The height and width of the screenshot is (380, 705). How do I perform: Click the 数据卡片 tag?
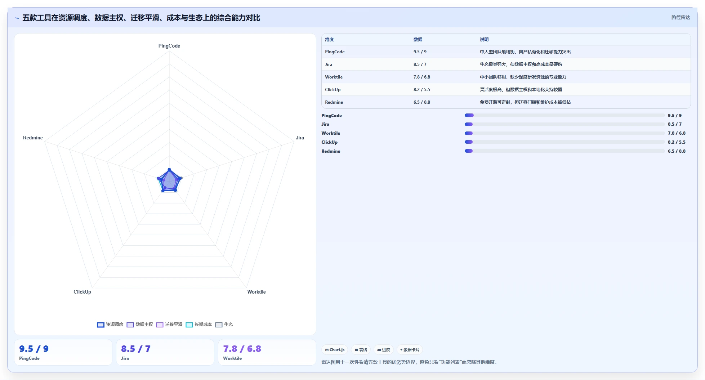coord(410,350)
